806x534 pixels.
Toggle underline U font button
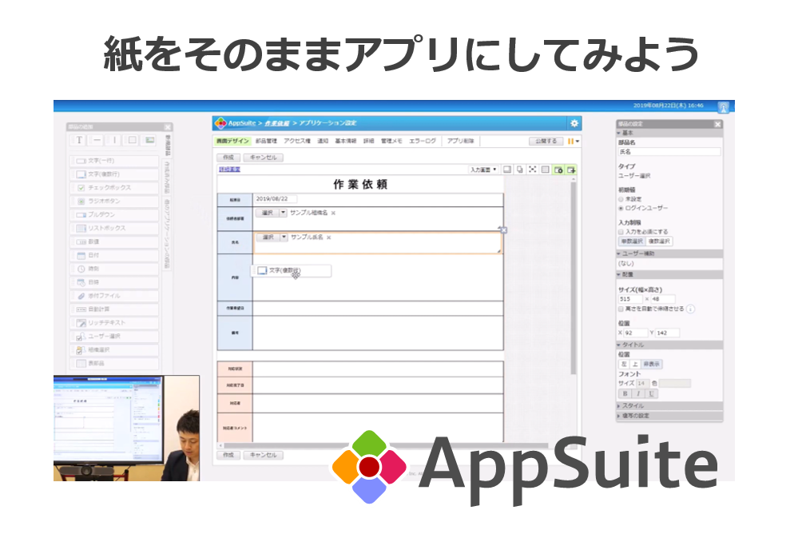click(x=651, y=394)
